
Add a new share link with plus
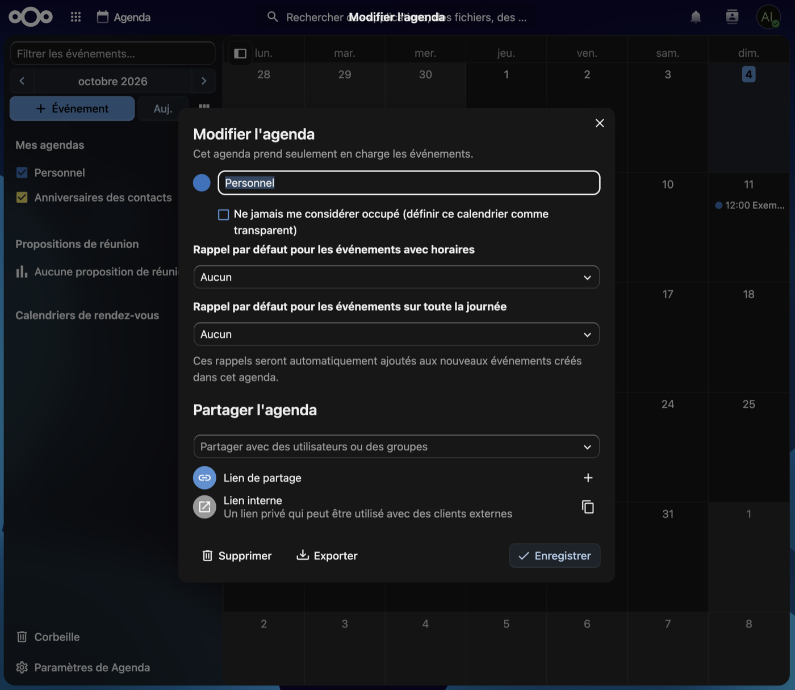(588, 478)
